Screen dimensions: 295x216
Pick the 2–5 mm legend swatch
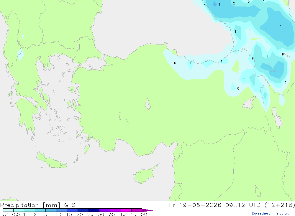[x=40, y=210]
